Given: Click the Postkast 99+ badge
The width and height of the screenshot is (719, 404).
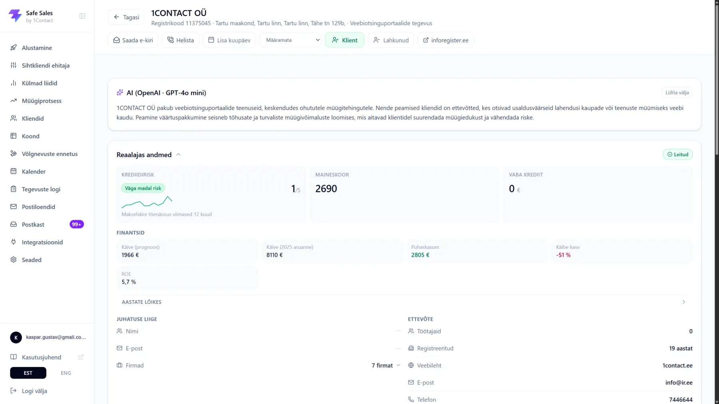Looking at the screenshot, I should pyautogui.click(x=77, y=224).
